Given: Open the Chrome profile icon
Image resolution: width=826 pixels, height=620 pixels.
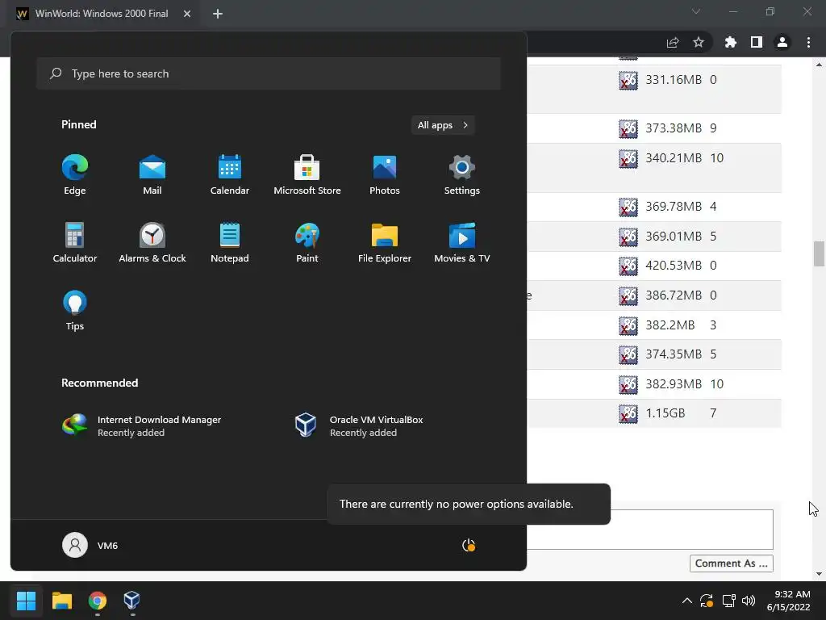Looking at the screenshot, I should tap(782, 42).
